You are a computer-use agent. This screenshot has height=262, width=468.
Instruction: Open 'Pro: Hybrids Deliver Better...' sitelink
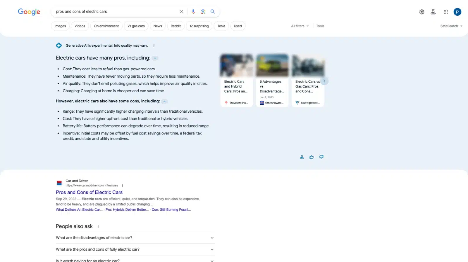(x=127, y=210)
